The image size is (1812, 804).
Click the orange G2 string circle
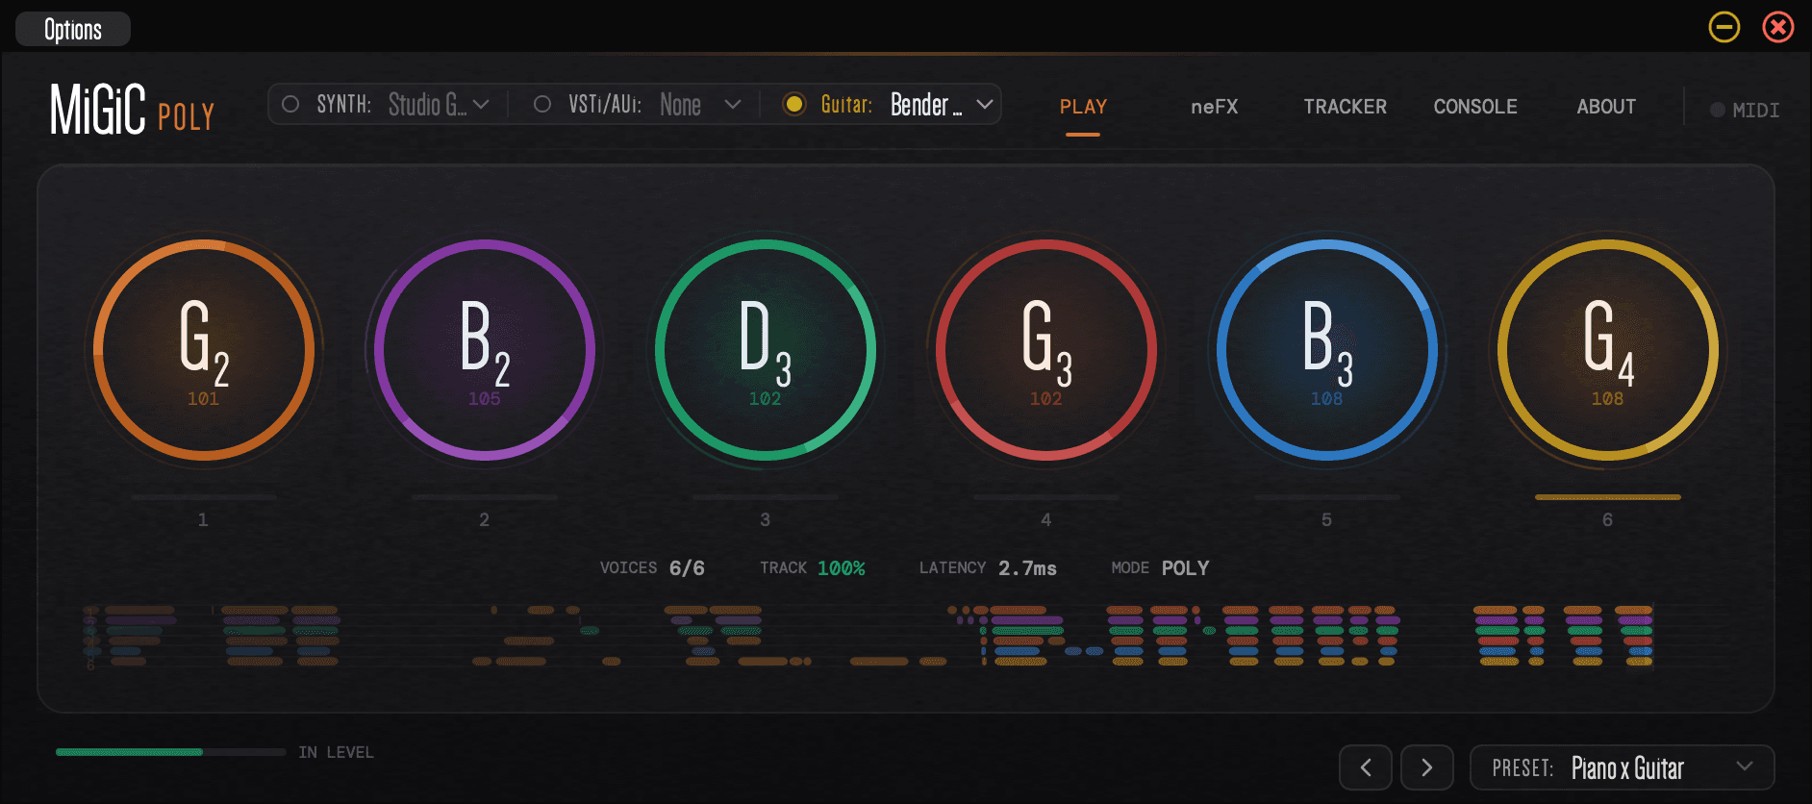click(x=204, y=350)
